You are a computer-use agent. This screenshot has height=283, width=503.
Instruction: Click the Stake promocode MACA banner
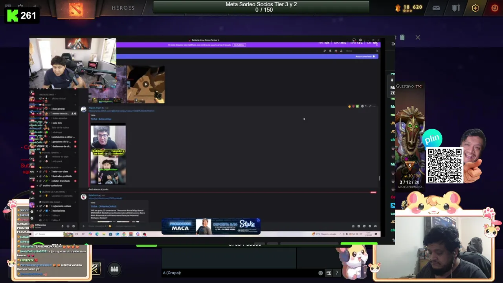click(211, 226)
